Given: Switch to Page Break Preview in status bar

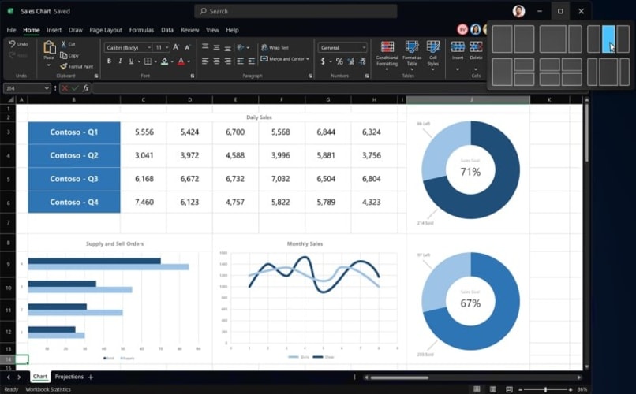Looking at the screenshot, I should click(x=509, y=389).
